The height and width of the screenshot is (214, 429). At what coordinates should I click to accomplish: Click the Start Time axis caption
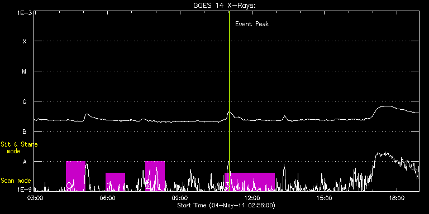pyautogui.click(x=226, y=205)
